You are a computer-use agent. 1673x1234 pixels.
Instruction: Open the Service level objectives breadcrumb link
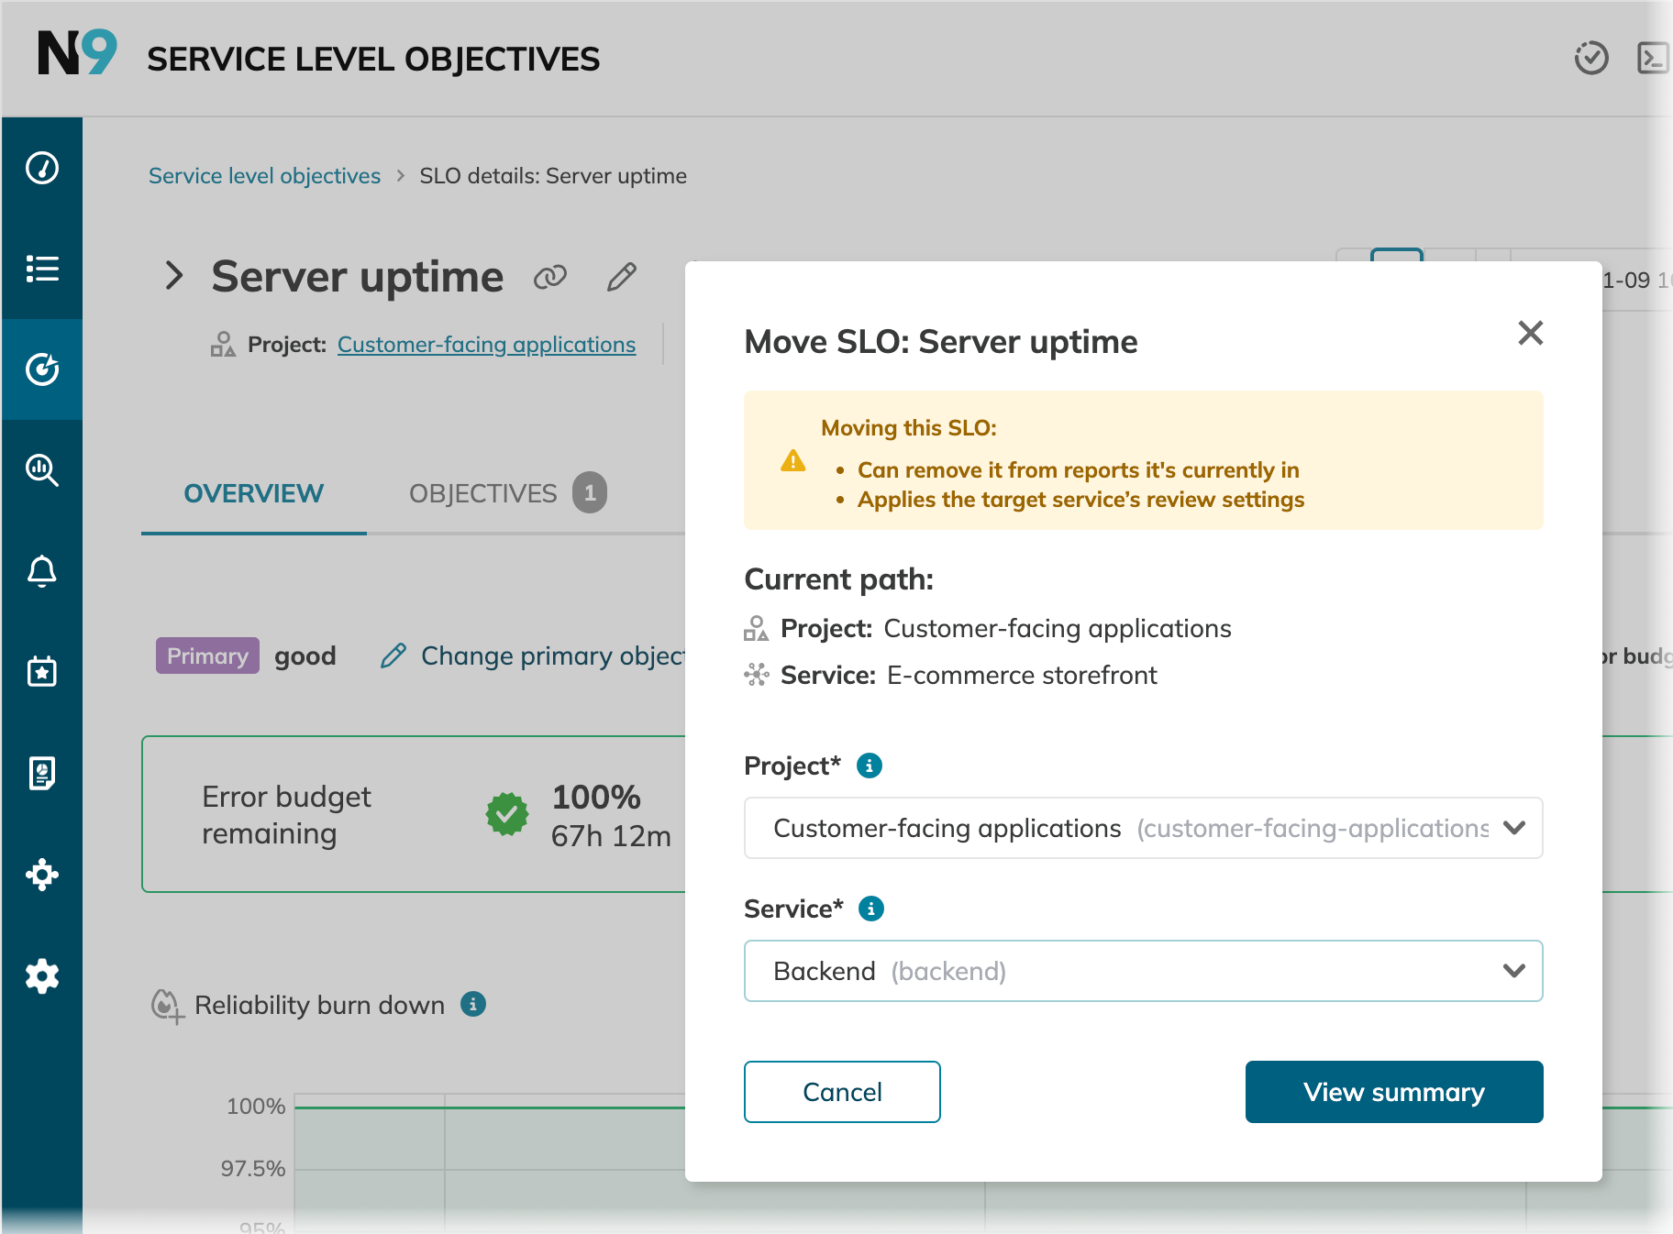point(264,175)
